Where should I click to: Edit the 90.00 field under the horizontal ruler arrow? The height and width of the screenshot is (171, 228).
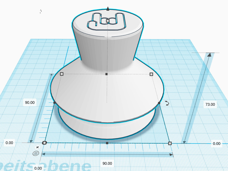click(107, 163)
